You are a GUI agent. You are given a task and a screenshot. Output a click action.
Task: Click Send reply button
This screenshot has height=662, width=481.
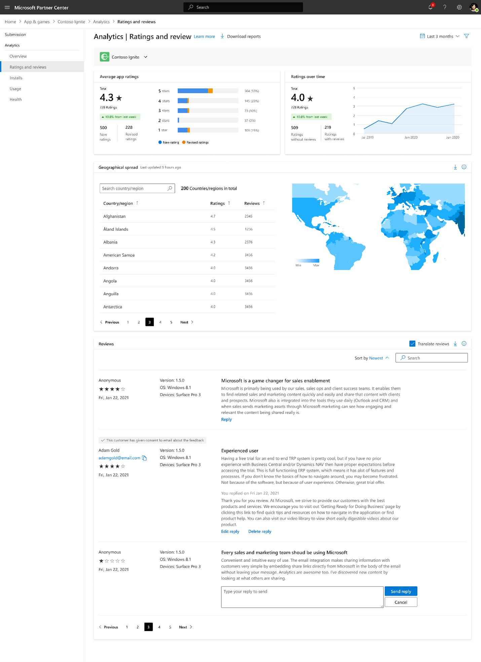[x=401, y=591]
